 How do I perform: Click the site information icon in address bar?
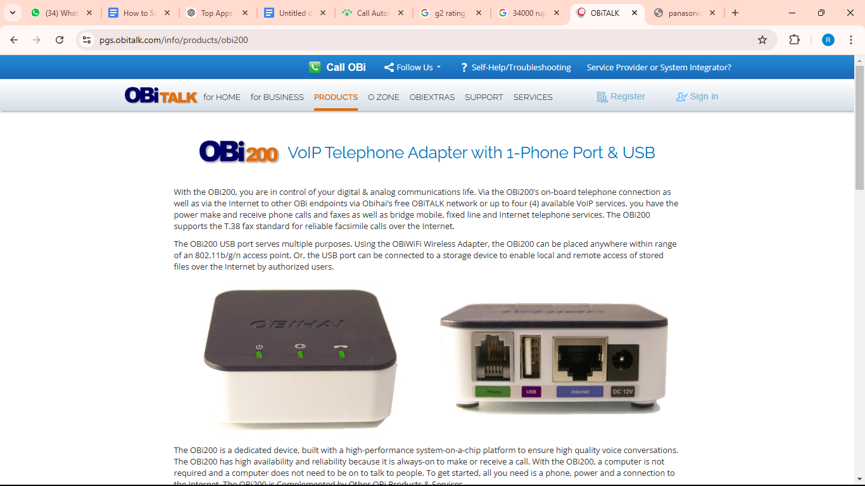pos(87,40)
